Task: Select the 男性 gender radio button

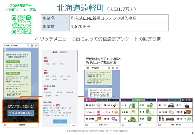Action: (45, 64)
